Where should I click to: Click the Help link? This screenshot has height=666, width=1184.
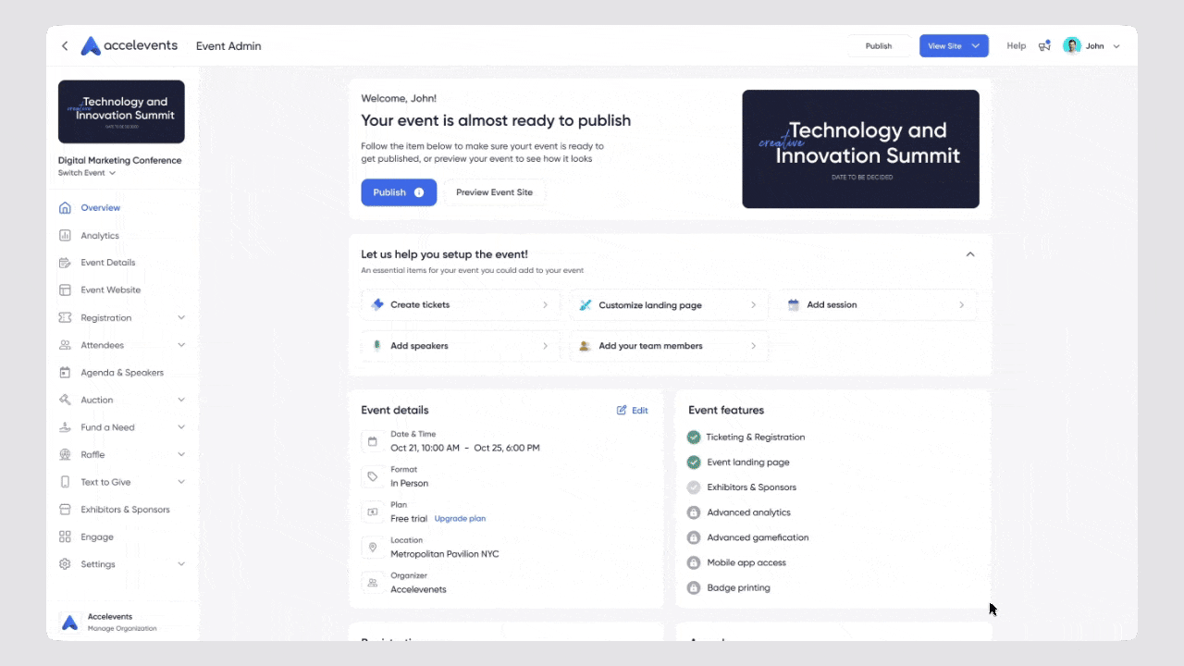[1017, 46]
